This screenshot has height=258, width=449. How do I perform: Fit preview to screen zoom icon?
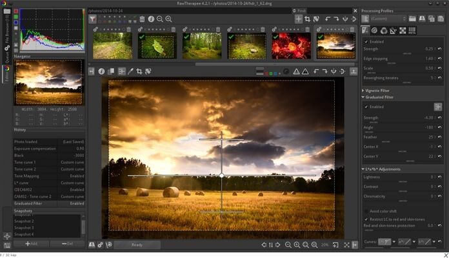click(x=306, y=245)
